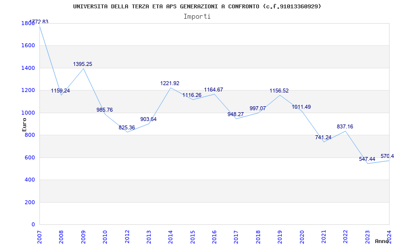Select data label 1159.24
Viewport: 394px width, 246px height.
coord(60,91)
